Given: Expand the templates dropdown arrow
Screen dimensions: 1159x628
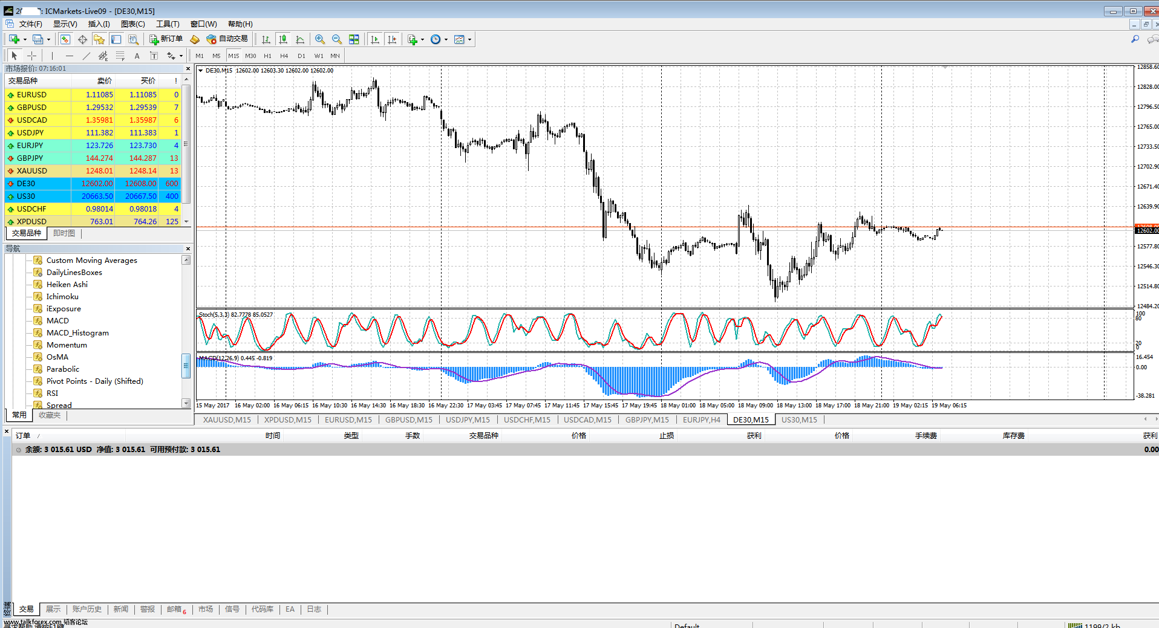Looking at the screenshot, I should [x=469, y=39].
